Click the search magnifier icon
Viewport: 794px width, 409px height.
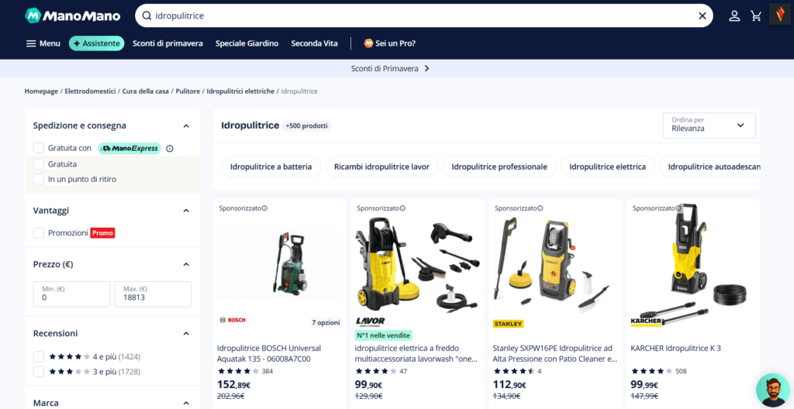click(x=147, y=16)
